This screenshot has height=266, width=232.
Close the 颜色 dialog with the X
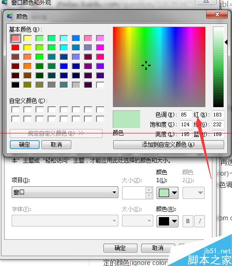[x=217, y=14]
